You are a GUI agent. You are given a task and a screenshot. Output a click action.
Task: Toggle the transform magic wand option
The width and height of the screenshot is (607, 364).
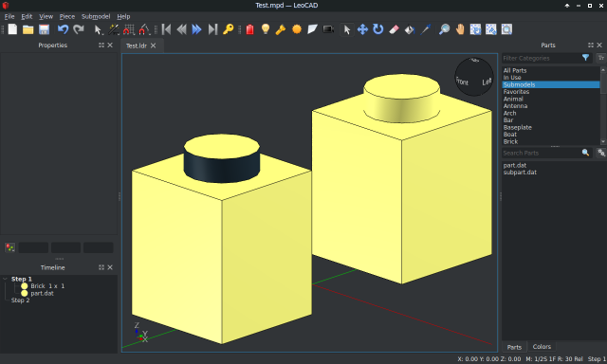(x=114, y=29)
